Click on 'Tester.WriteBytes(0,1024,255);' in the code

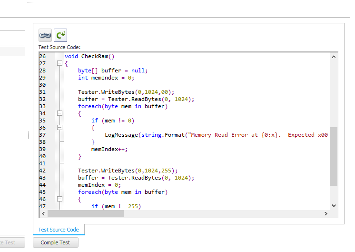click(128, 171)
